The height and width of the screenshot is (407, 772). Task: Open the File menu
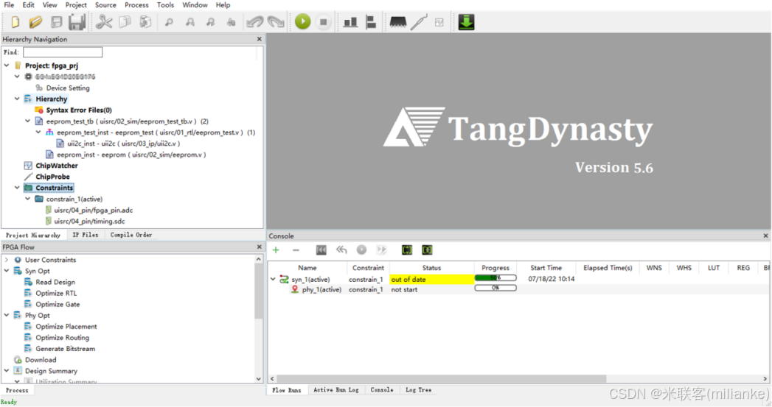[x=9, y=5]
